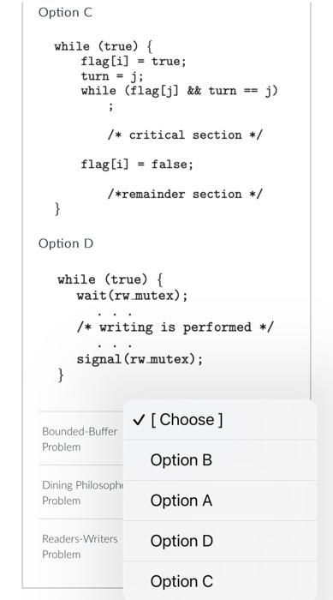The image size is (333, 600).
Task: Select Option A from dropdown list
Action: [x=220, y=501]
